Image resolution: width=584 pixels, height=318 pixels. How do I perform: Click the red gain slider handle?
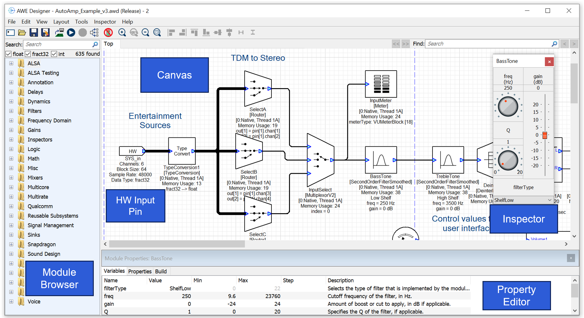click(545, 135)
